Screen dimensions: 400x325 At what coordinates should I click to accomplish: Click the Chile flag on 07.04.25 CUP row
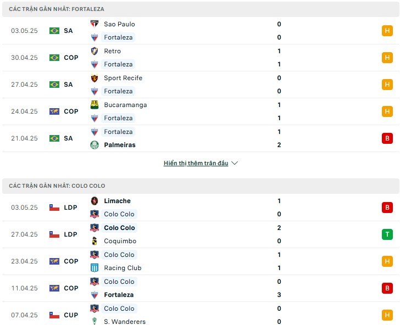pos(54,315)
